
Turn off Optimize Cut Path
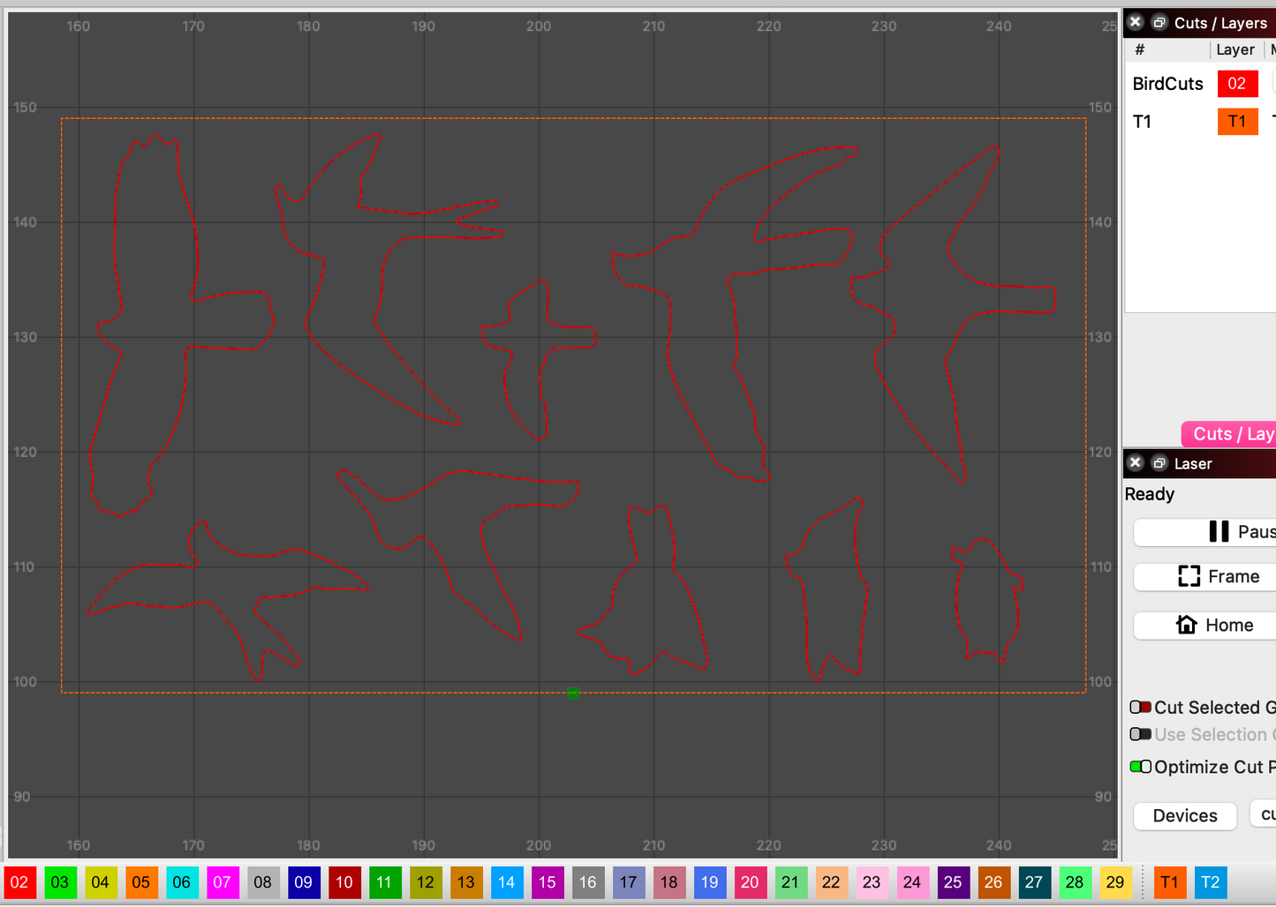[1140, 767]
